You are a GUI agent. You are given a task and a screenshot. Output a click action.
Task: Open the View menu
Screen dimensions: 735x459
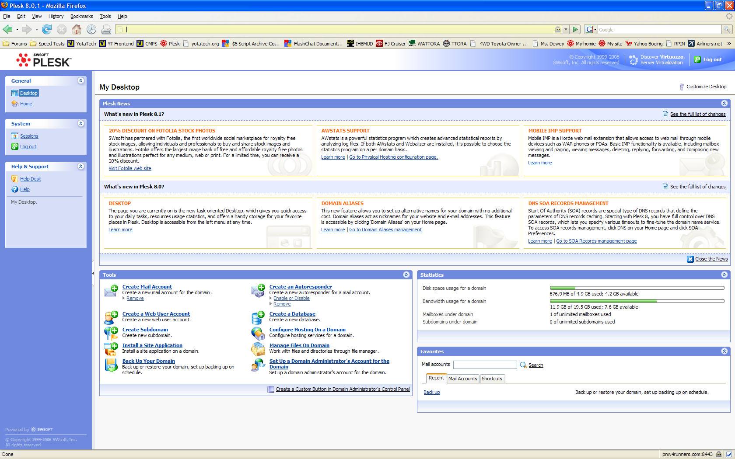[37, 16]
